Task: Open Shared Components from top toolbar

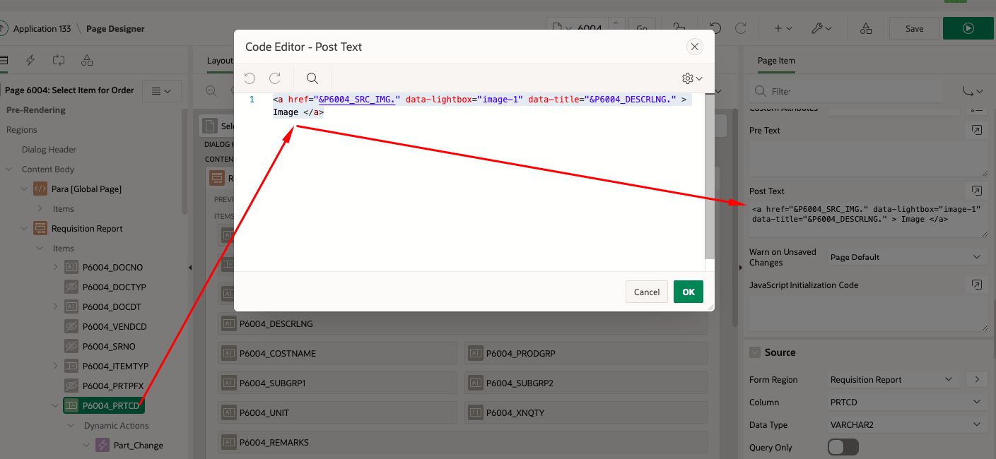Action: pyautogui.click(x=866, y=28)
